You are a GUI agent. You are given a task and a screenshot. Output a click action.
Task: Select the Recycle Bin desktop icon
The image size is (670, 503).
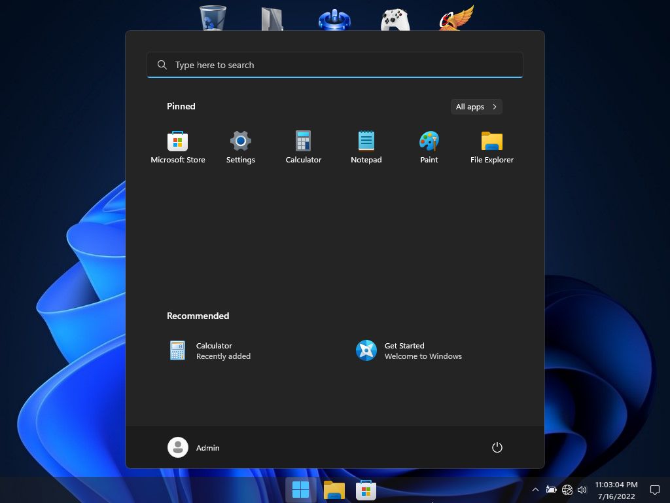[x=213, y=18]
